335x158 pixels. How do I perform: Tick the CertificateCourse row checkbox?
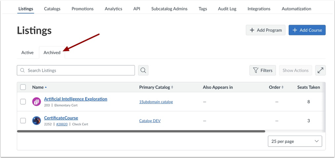[23, 121]
